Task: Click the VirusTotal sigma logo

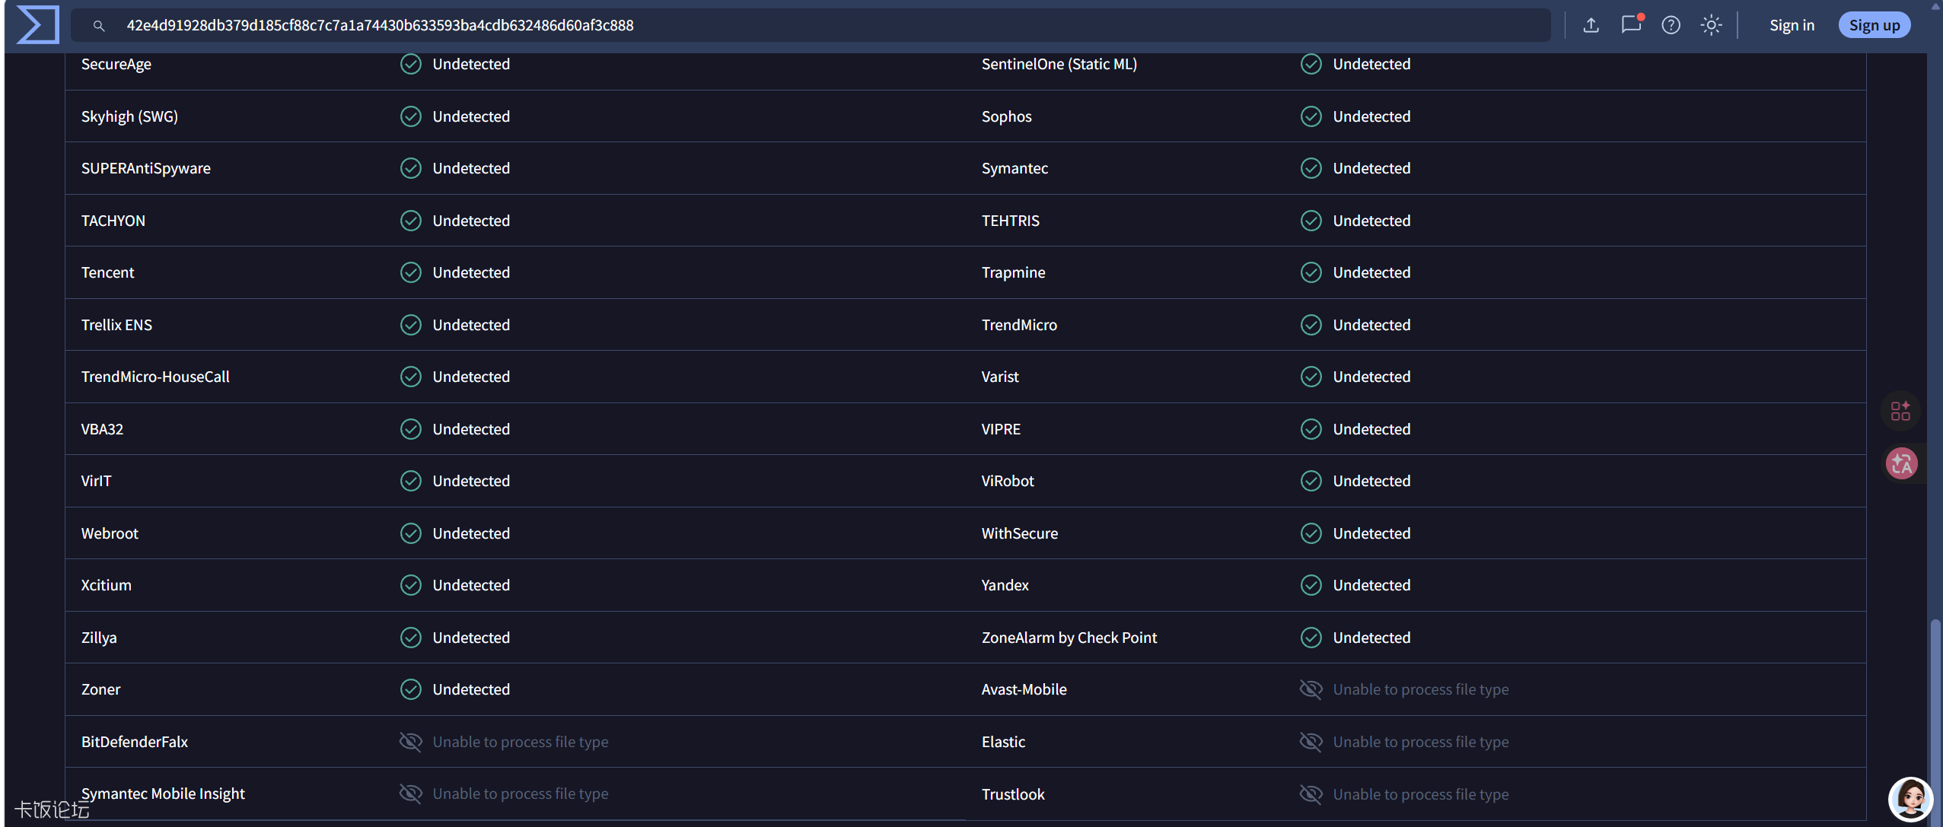Action: tap(37, 24)
